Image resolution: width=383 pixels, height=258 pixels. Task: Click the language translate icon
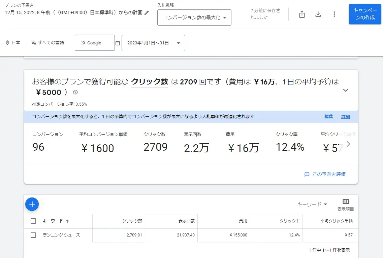pos(34,43)
